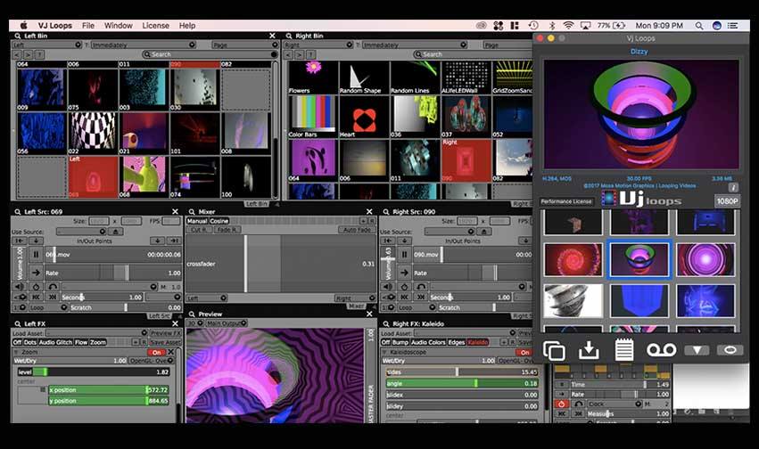Click the oval loop button in VJ Loops window
Viewport: 759px width, 449px height.
730,350
